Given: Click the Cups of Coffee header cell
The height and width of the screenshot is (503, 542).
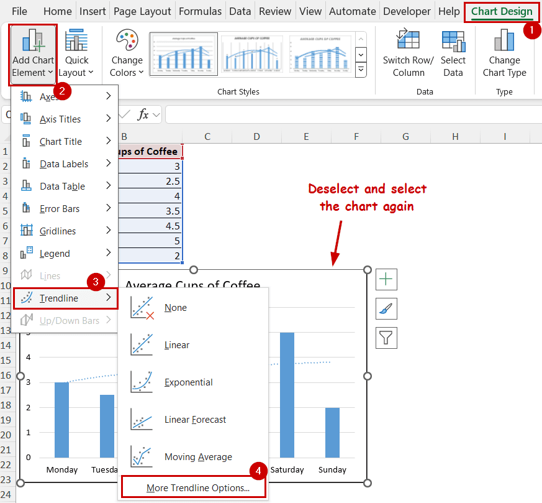Looking at the screenshot, I should (x=150, y=151).
